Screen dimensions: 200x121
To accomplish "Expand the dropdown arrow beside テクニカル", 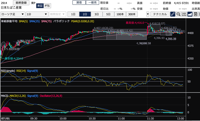I will click(x=148, y=14).
